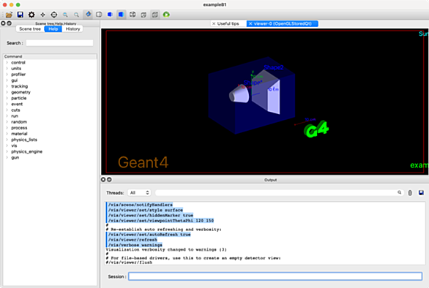Open viewer properties via the gear icon
The height and width of the screenshot is (288, 429).
tap(31, 15)
